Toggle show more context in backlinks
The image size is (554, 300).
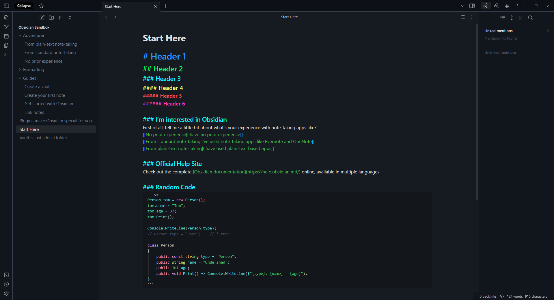tap(512, 18)
